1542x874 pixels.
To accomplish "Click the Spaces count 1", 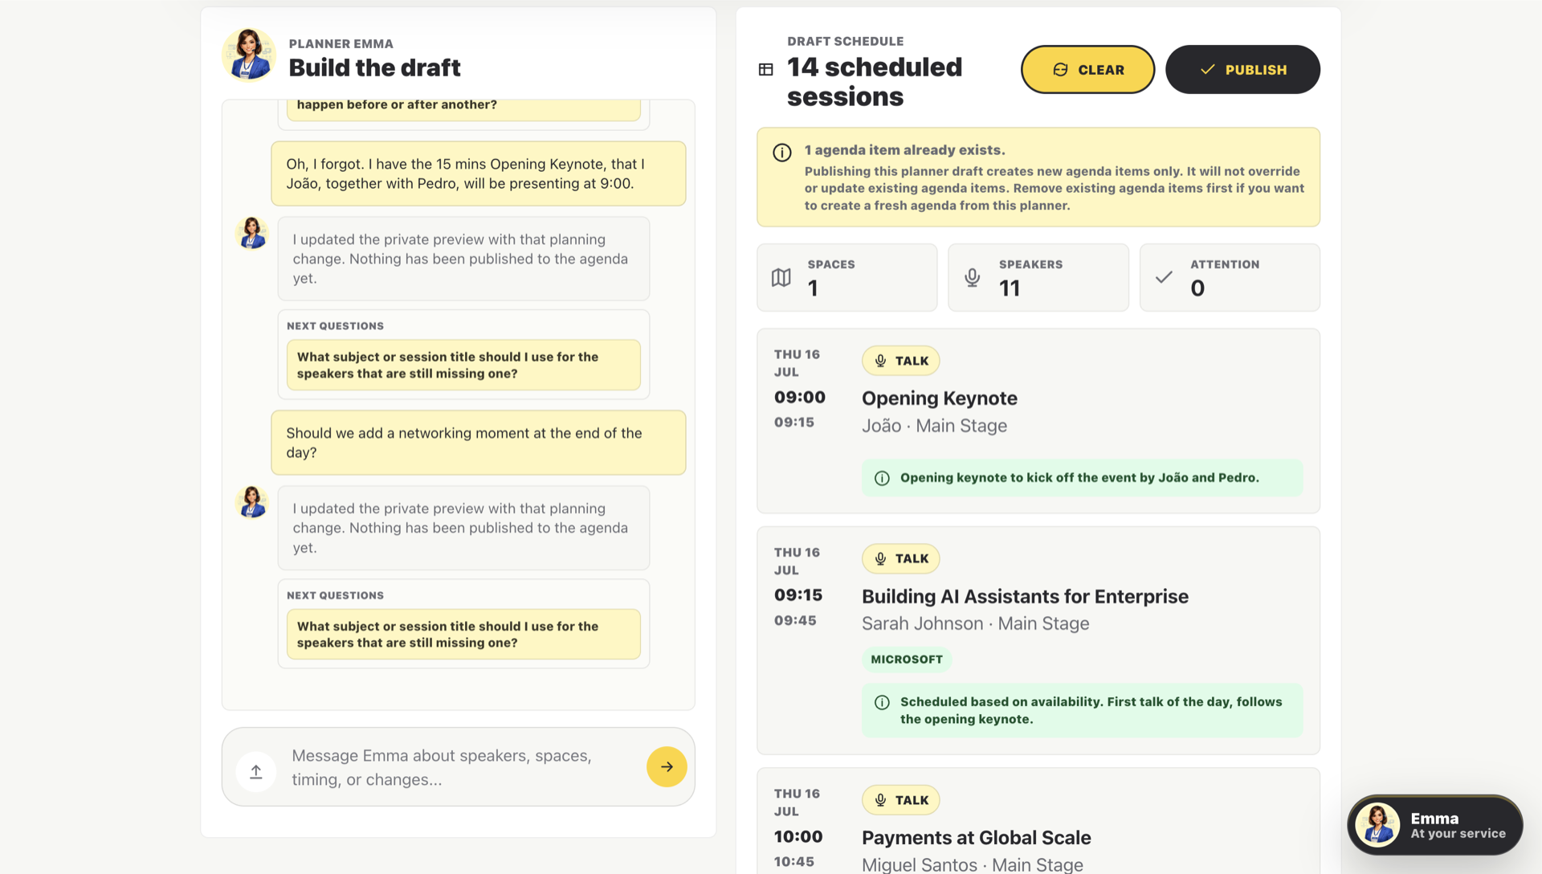I will 813,288.
